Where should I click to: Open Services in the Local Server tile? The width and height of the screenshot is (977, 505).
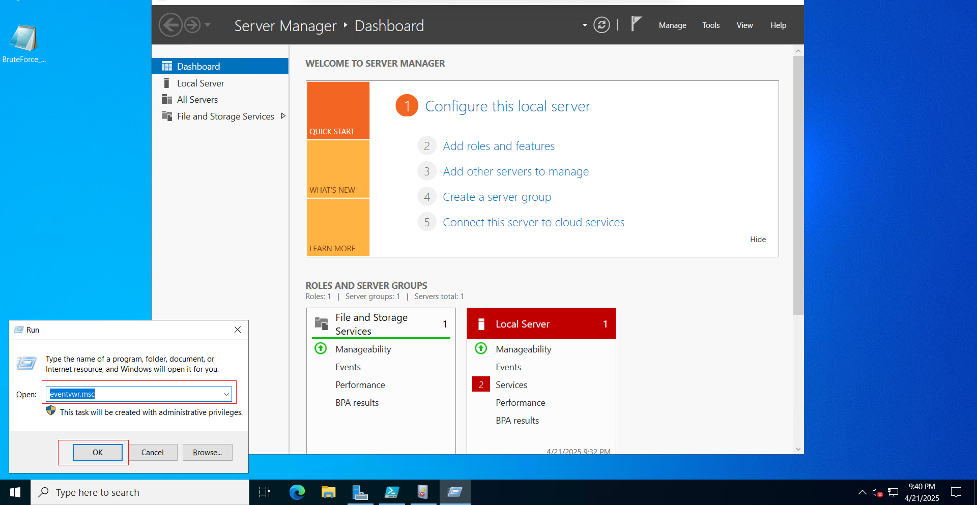[x=511, y=385]
